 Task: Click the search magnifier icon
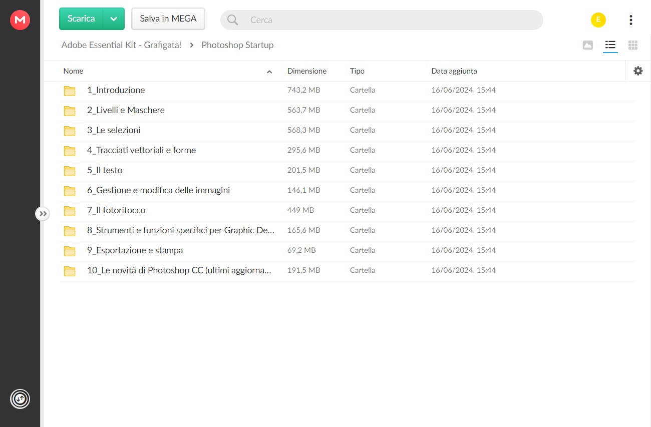(233, 20)
